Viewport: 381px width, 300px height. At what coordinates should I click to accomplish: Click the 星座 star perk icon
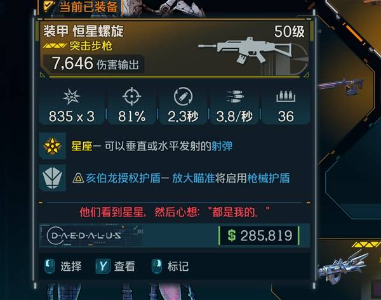pos(53,146)
